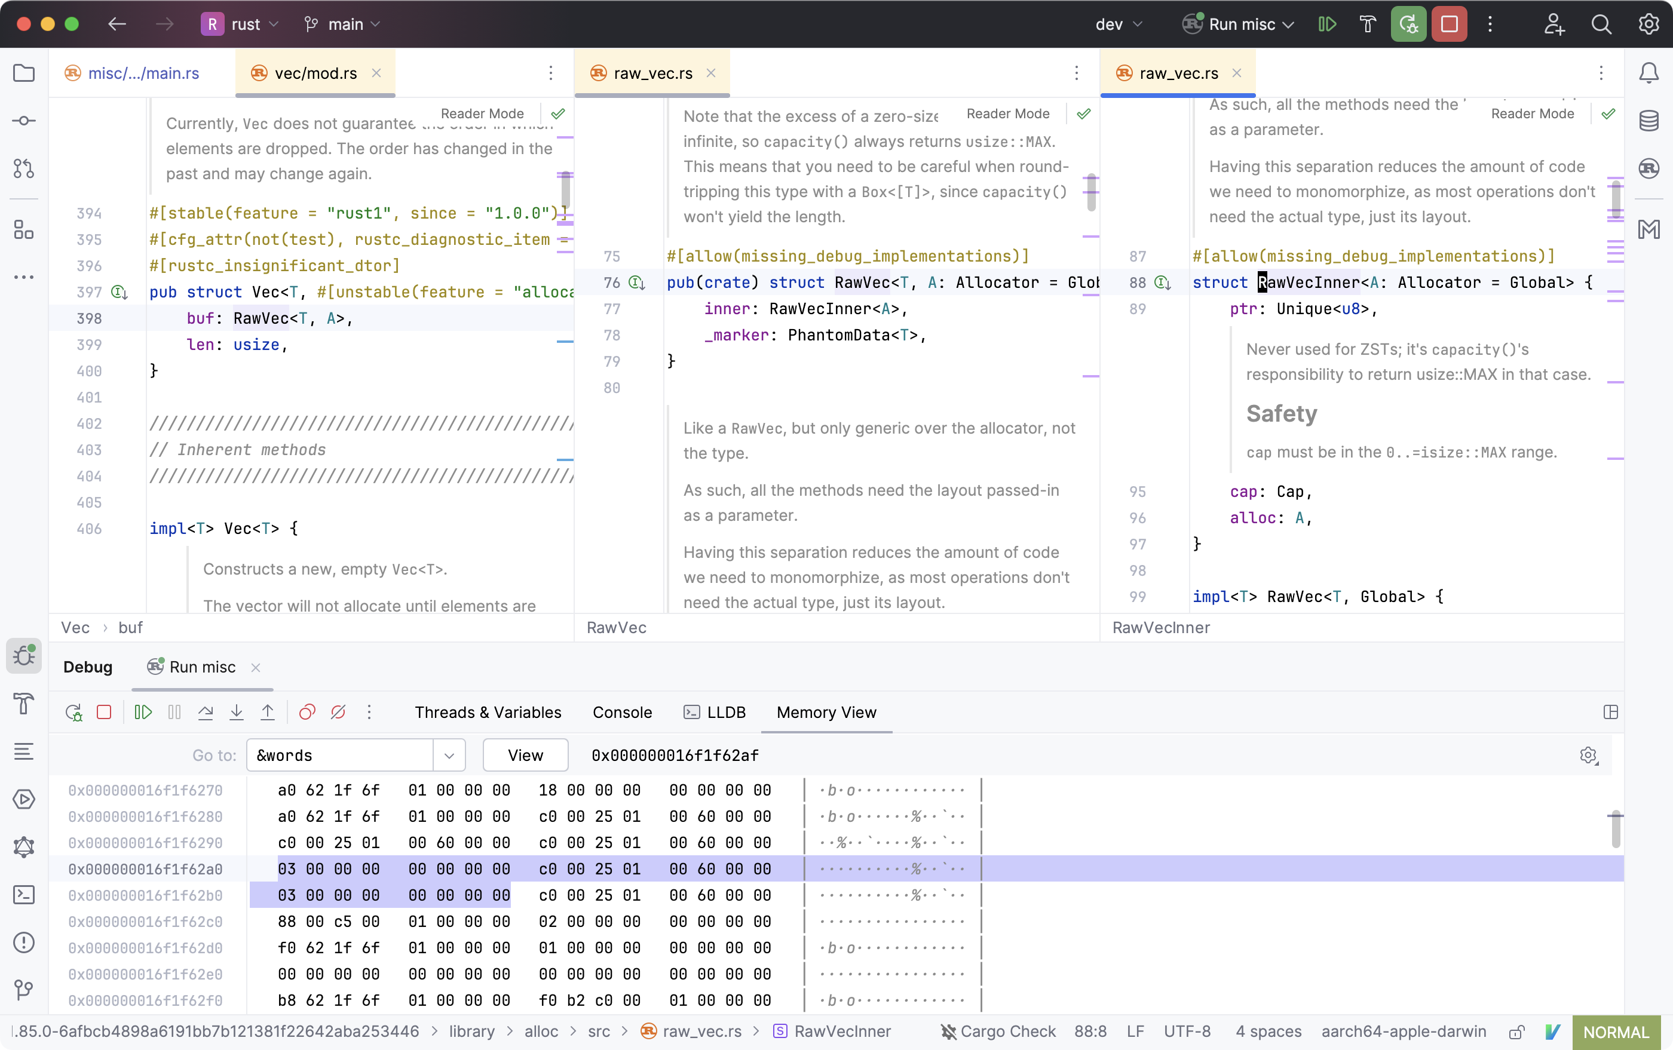
Task: Open the Terminal tool window icon
Action: click(24, 895)
